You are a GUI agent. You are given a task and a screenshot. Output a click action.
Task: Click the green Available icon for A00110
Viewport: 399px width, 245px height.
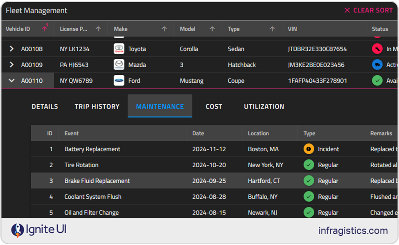click(x=377, y=81)
